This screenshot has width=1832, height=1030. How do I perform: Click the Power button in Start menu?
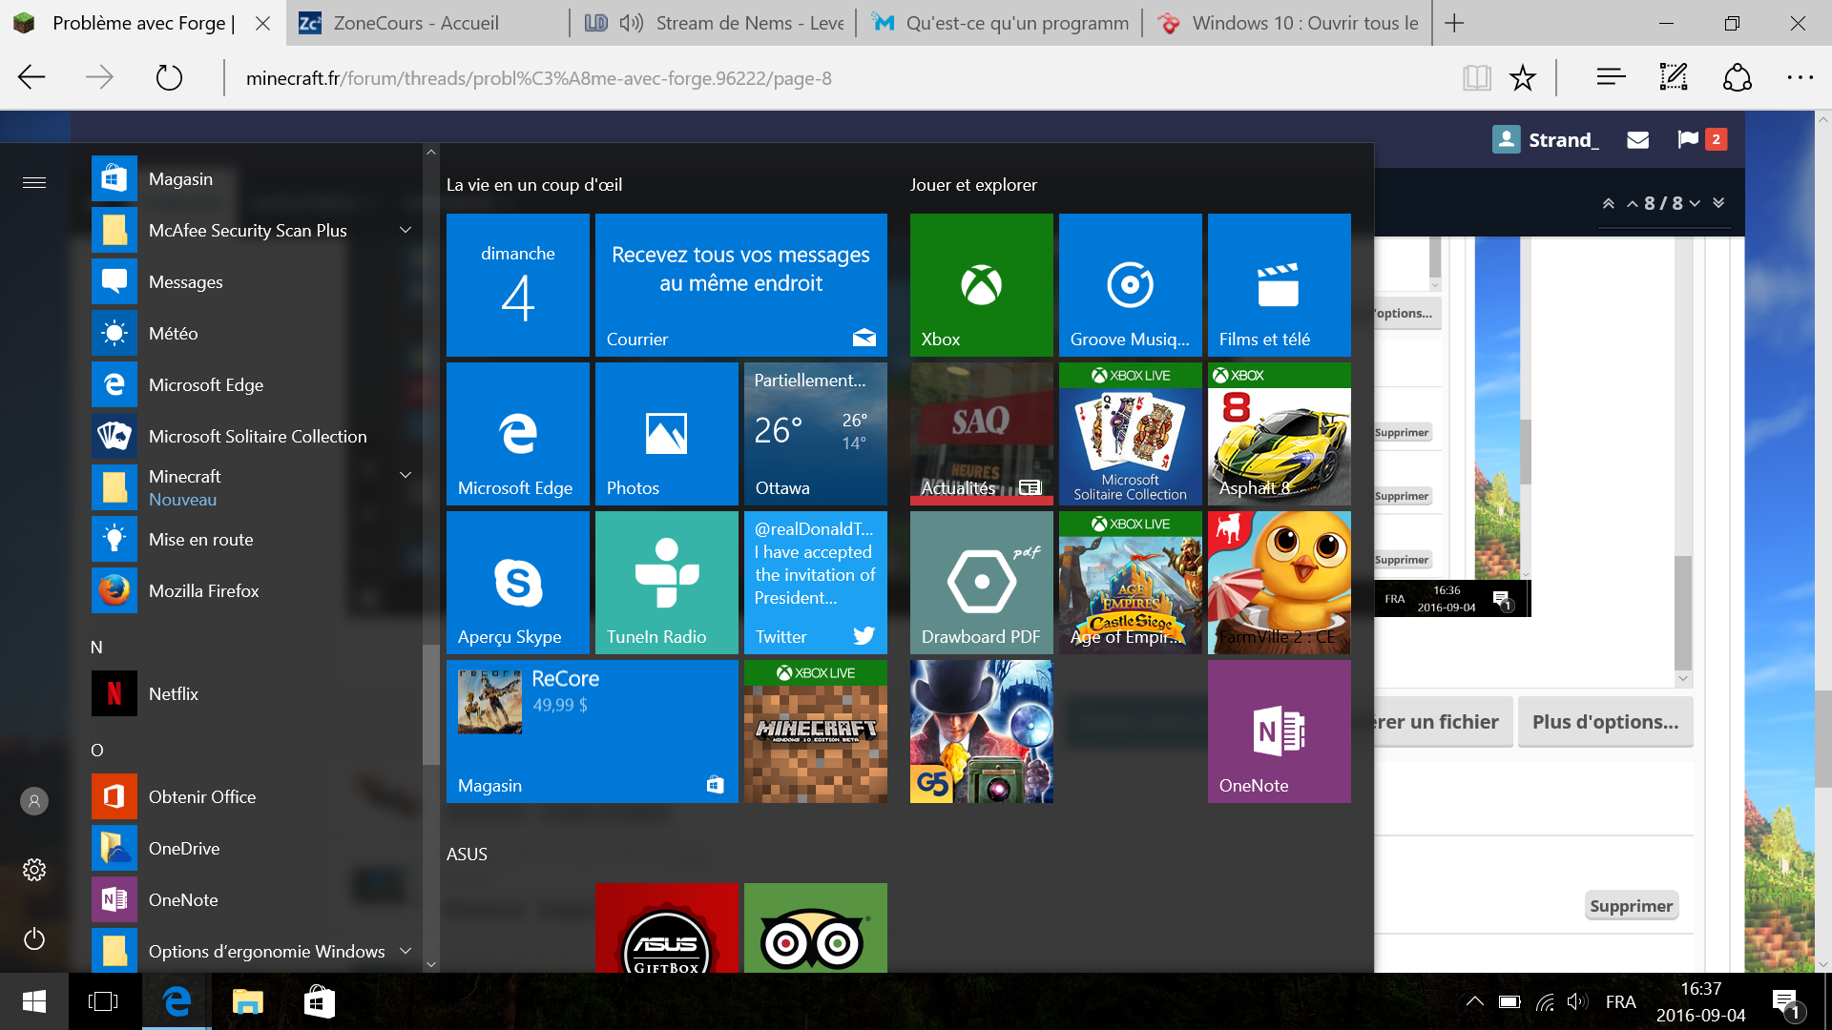coord(34,939)
